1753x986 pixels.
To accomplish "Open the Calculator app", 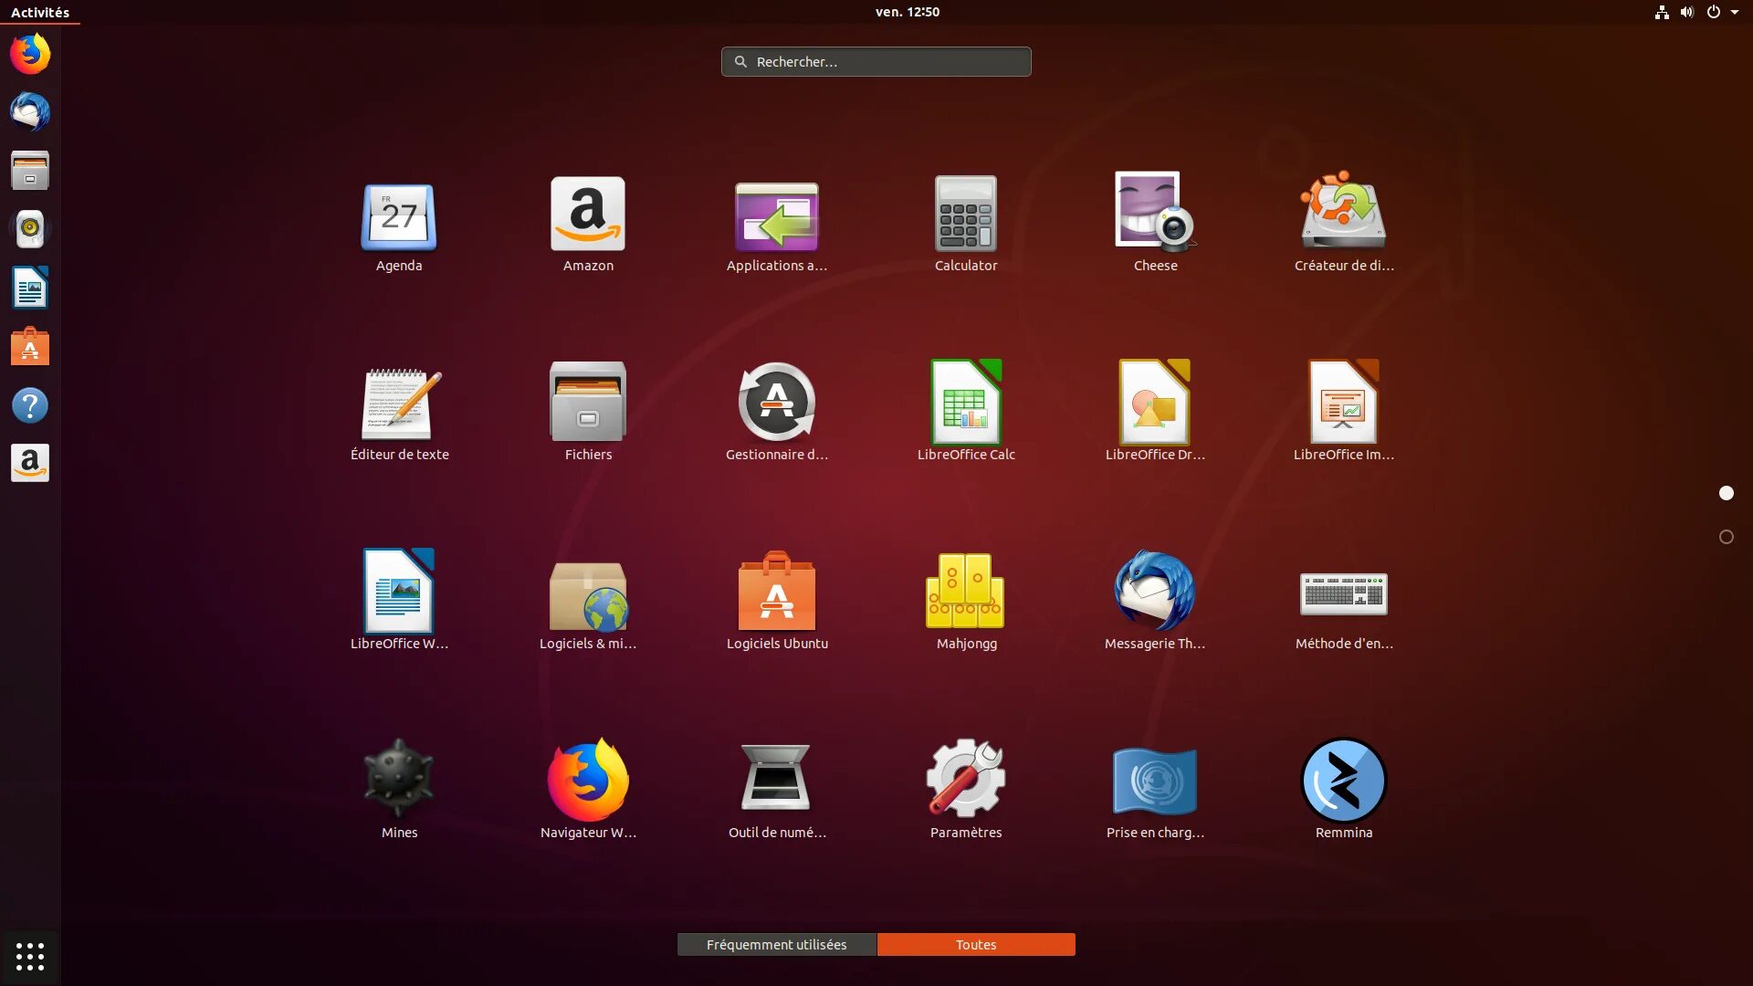I will tap(966, 214).
